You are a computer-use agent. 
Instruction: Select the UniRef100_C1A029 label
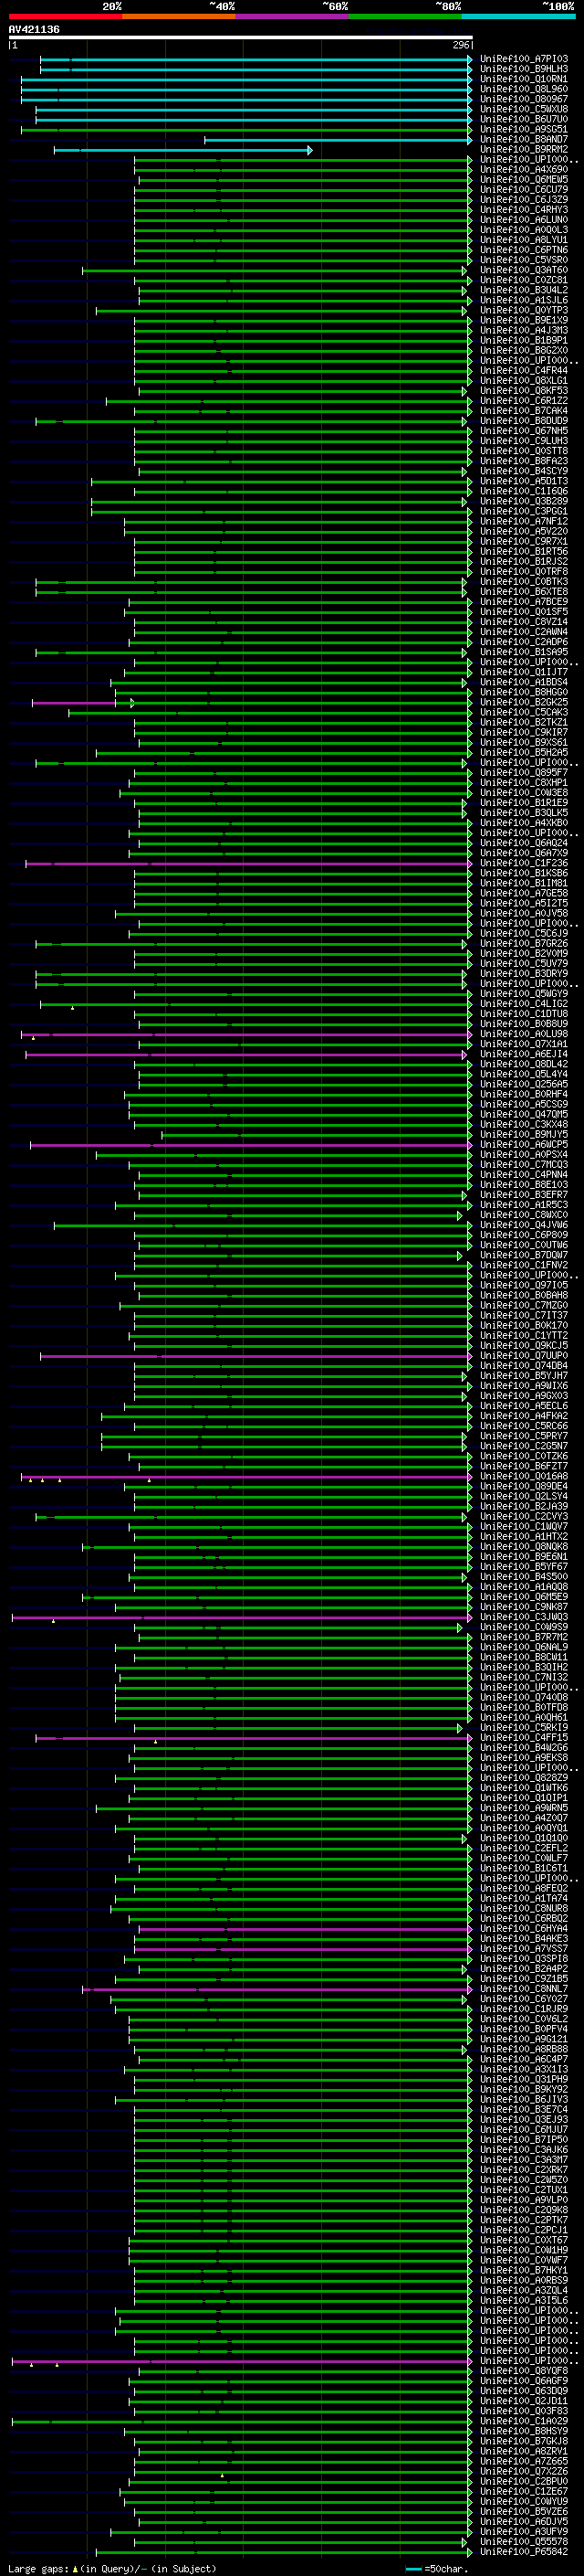(523, 2421)
